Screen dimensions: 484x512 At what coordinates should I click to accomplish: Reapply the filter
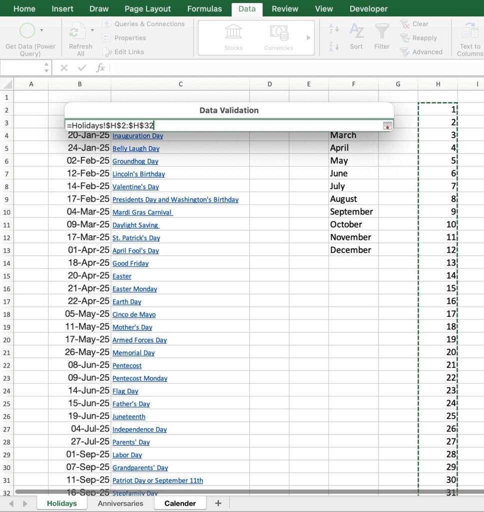[x=418, y=38]
